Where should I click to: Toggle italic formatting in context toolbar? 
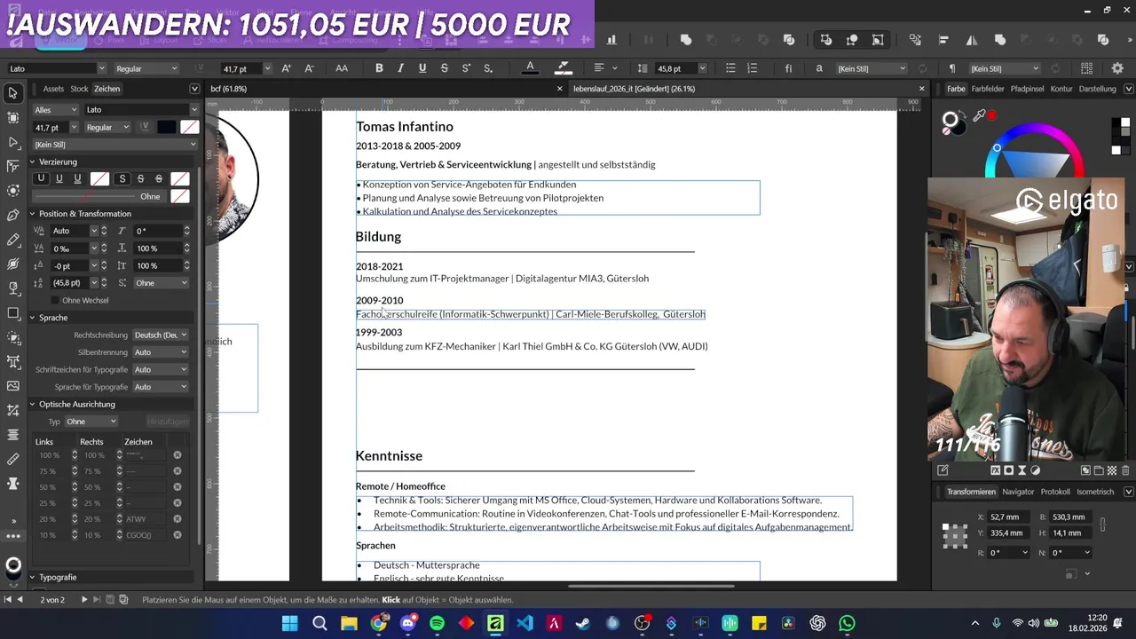(x=400, y=68)
